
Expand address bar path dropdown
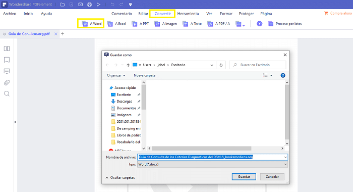[x=212, y=65]
